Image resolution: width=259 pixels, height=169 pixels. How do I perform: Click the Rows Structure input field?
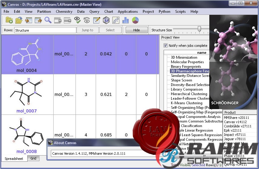(45, 30)
